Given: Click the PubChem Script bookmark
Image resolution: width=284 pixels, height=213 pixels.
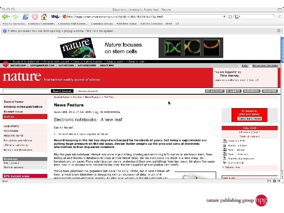Looking at the screenshot, I should click(x=127, y=24).
